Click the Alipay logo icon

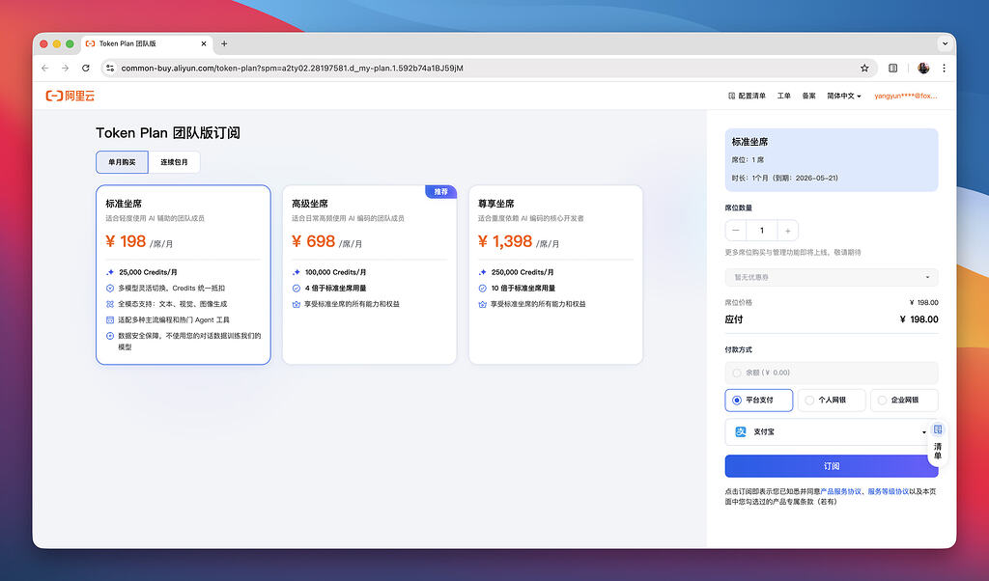[x=741, y=431]
